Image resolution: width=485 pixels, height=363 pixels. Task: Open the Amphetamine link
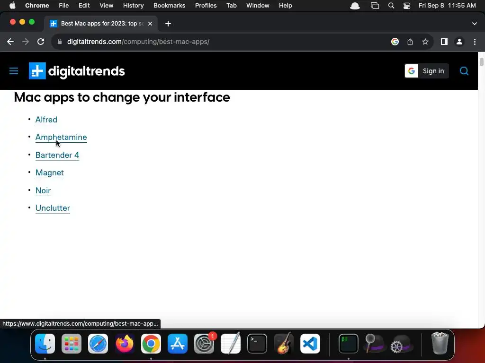(x=61, y=138)
